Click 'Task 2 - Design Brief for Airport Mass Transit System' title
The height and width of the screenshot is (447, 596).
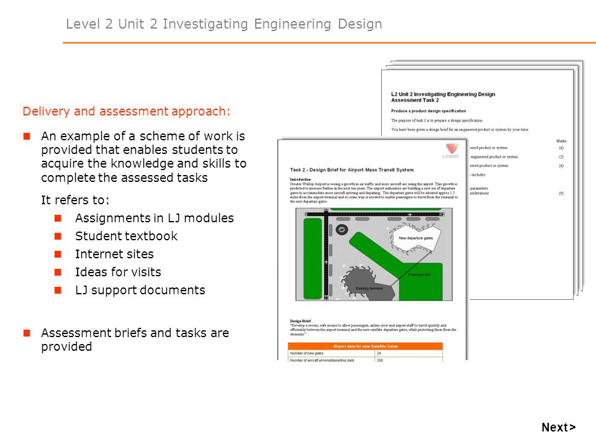pos(351,170)
